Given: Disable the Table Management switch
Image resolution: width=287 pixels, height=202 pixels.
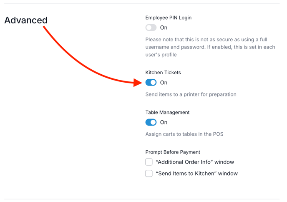Looking at the screenshot, I should [151, 122].
